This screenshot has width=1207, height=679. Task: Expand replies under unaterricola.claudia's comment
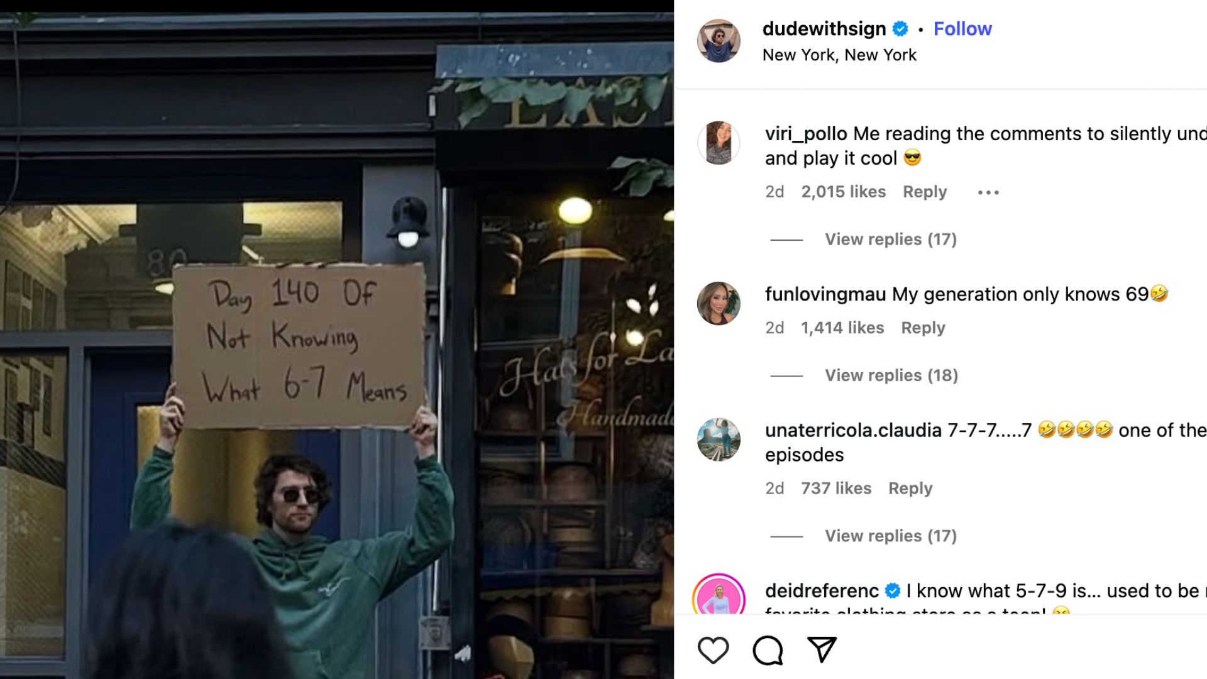pyautogui.click(x=890, y=536)
